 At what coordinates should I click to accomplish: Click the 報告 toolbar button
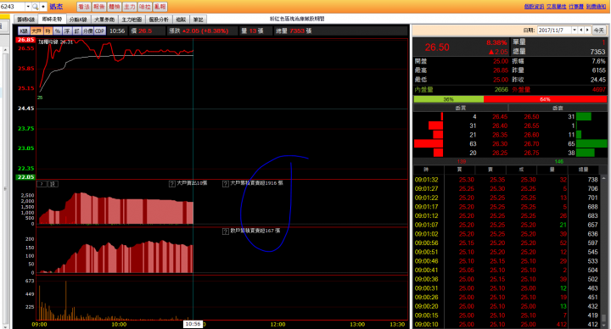click(99, 7)
